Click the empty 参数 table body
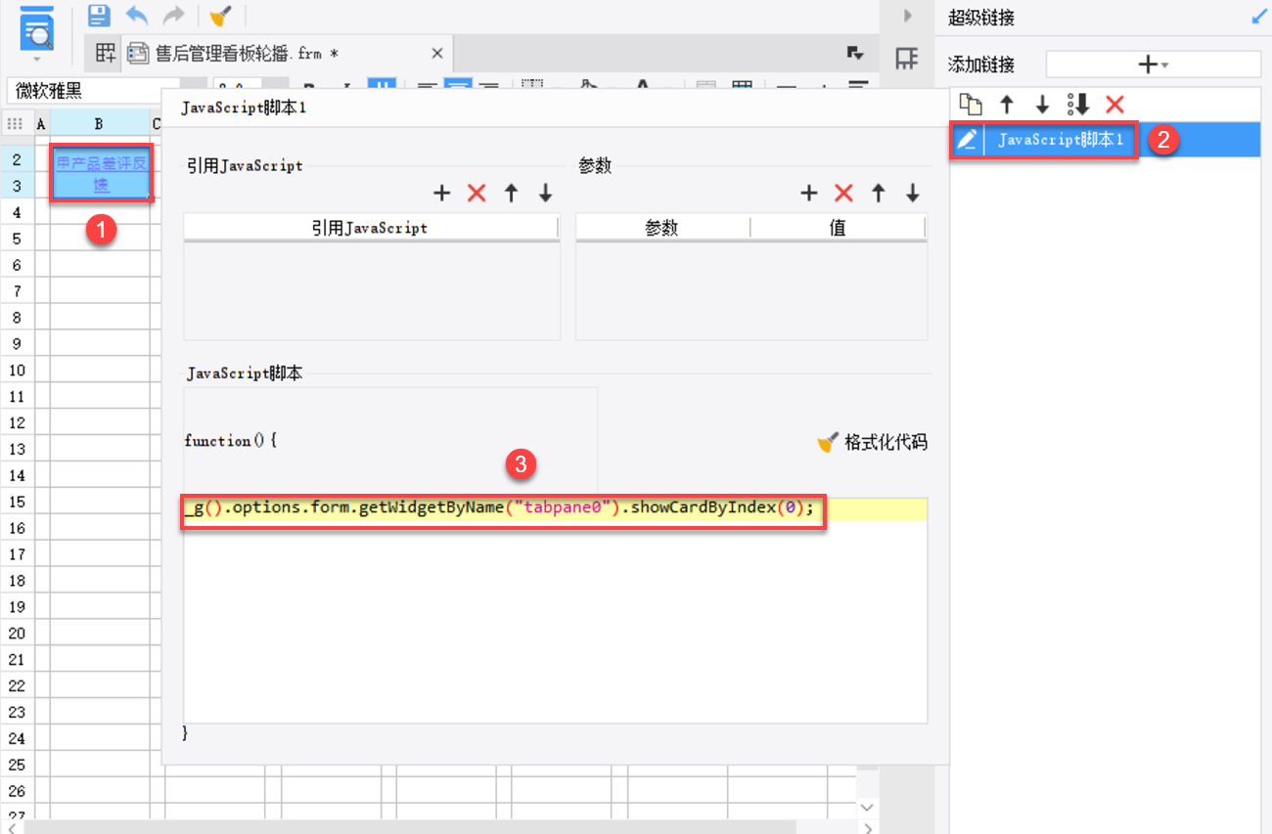Image resolution: width=1272 pixels, height=834 pixels. [750, 290]
